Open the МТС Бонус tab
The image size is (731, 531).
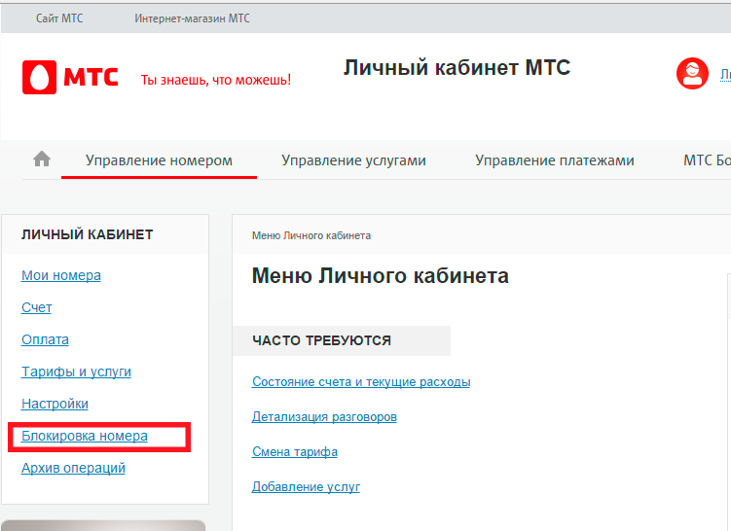pyautogui.click(x=707, y=160)
